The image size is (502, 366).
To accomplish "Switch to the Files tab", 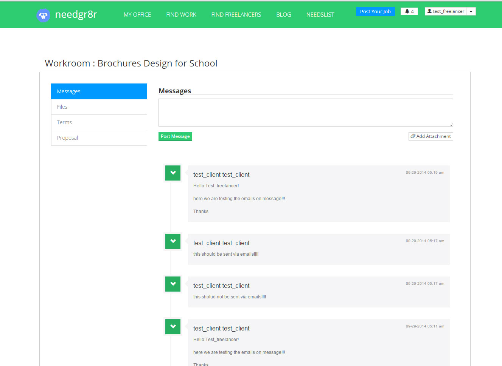I will [99, 107].
